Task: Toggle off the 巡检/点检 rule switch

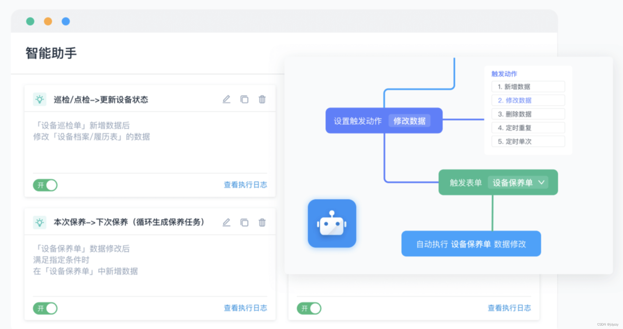Action: [x=45, y=185]
